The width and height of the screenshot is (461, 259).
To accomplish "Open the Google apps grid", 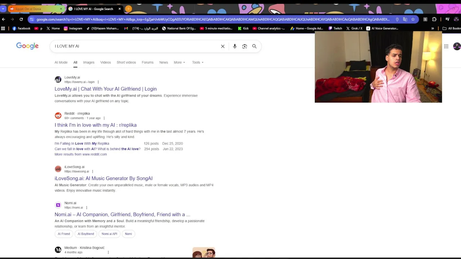I will (446, 46).
